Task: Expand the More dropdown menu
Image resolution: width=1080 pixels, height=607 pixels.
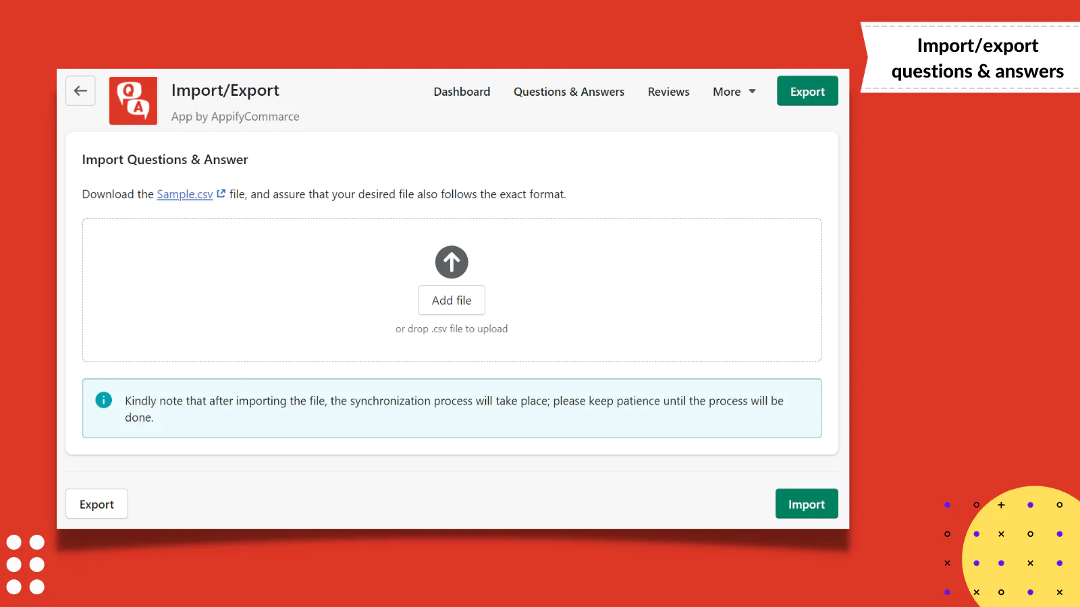Action: 734,92
